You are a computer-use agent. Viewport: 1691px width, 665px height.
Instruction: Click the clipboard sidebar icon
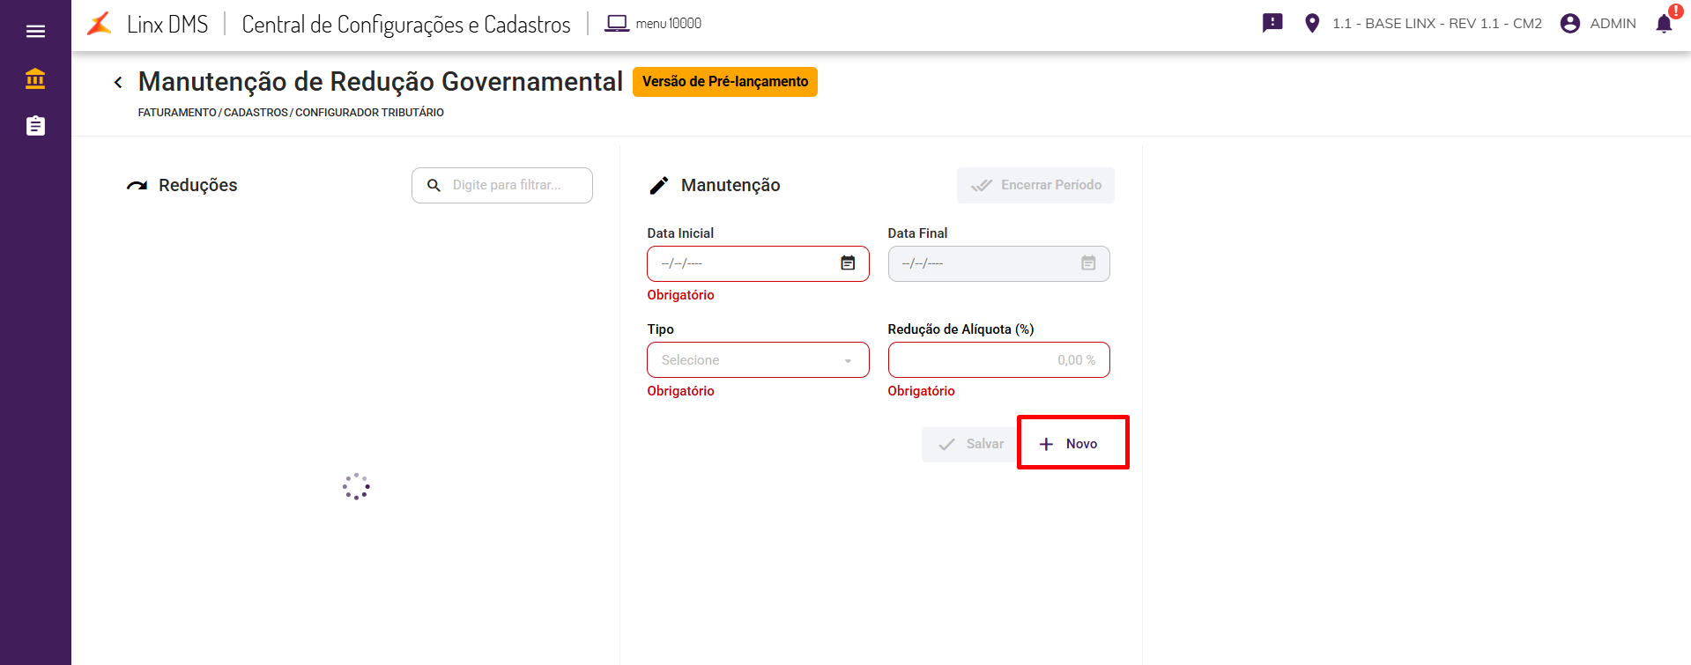(35, 126)
